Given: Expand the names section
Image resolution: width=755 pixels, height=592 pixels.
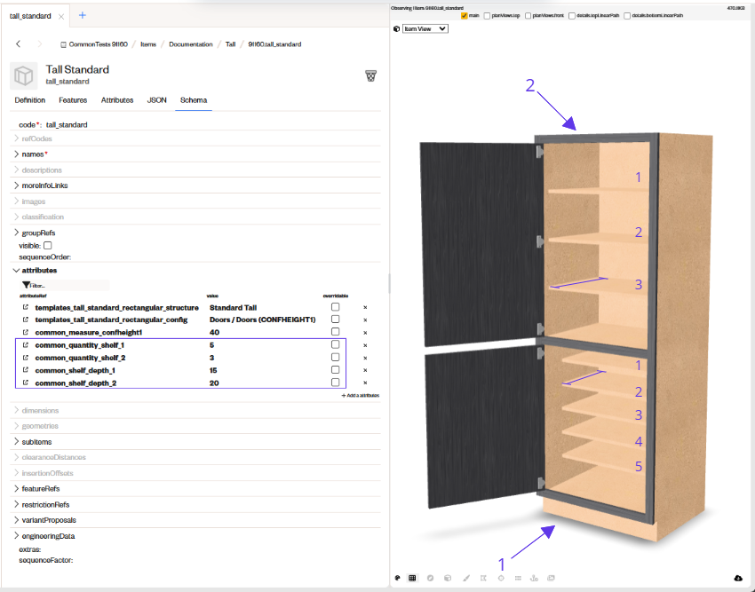Looking at the screenshot, I should tap(16, 154).
